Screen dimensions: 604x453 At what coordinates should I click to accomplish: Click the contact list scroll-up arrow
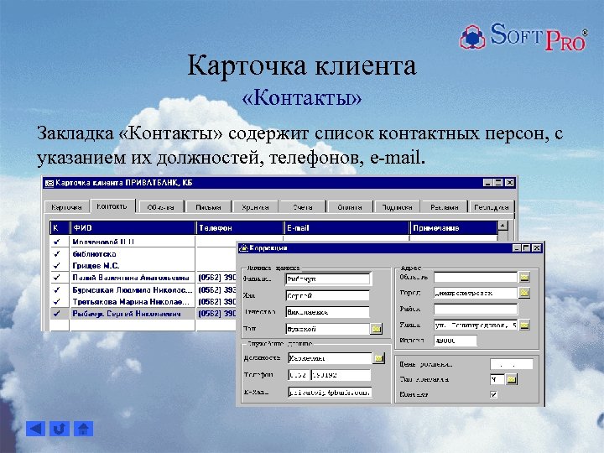[503, 226]
